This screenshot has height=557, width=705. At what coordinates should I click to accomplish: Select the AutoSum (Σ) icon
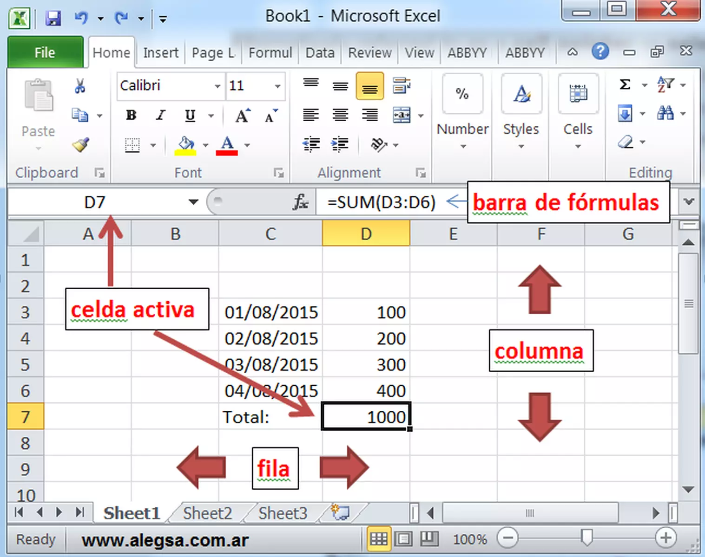pos(624,85)
